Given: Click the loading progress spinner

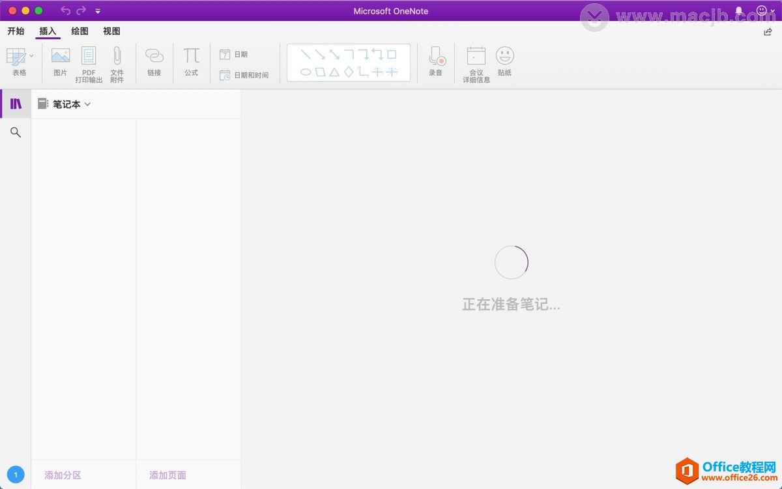Looking at the screenshot, I should point(511,261).
